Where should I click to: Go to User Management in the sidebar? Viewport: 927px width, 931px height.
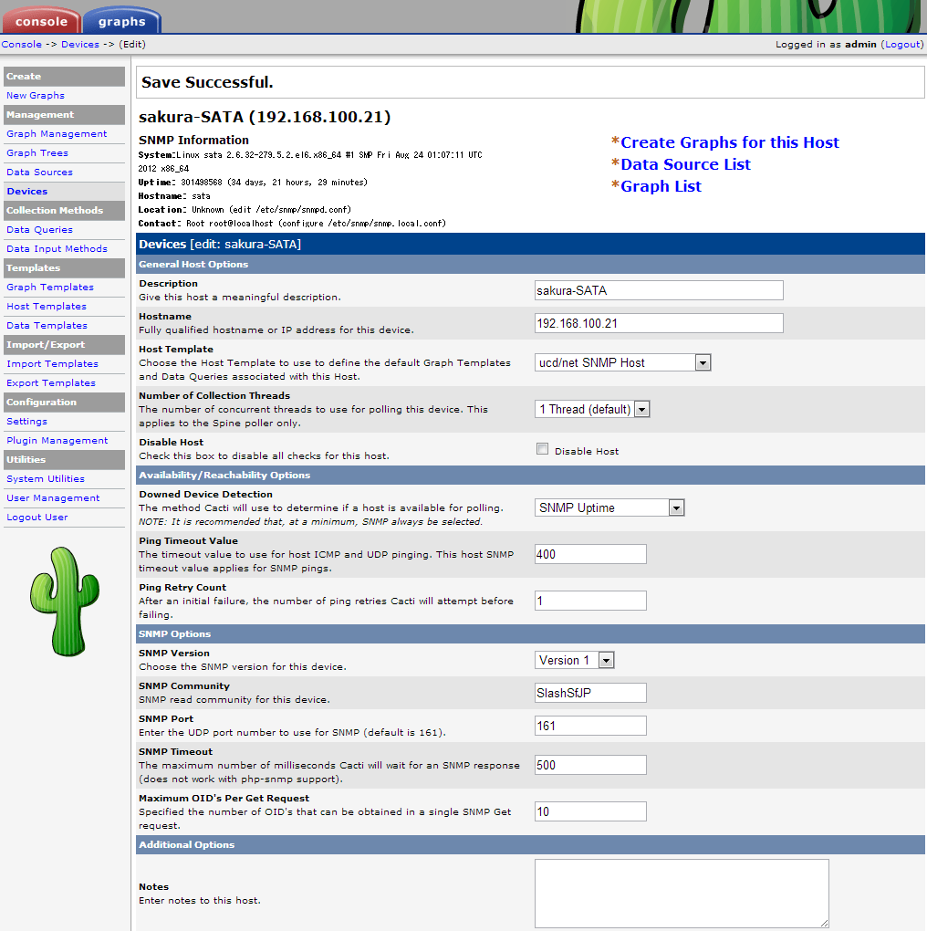point(53,498)
